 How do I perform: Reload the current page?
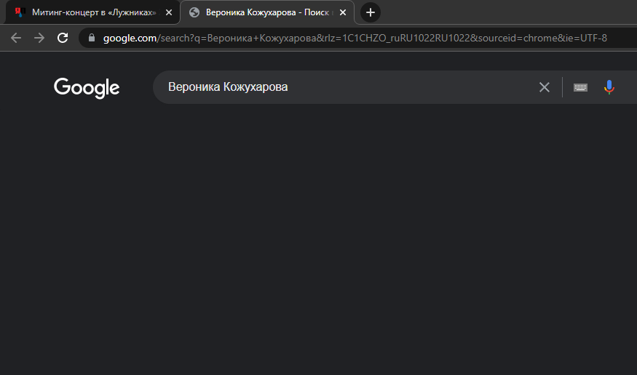click(x=63, y=38)
